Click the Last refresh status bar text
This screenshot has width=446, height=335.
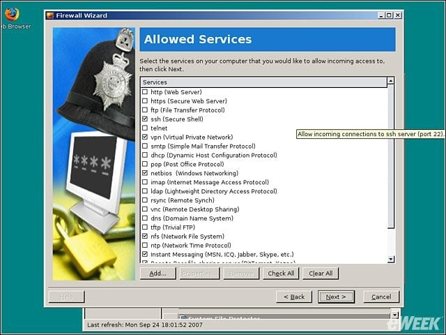point(145,325)
